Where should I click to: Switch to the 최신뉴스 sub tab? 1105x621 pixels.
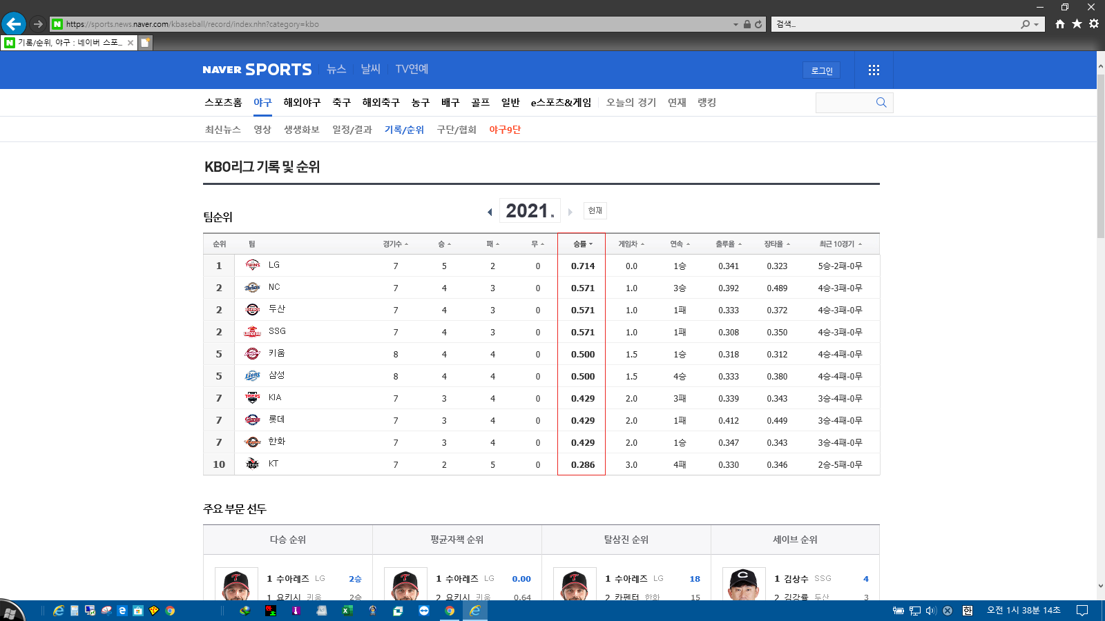click(222, 130)
